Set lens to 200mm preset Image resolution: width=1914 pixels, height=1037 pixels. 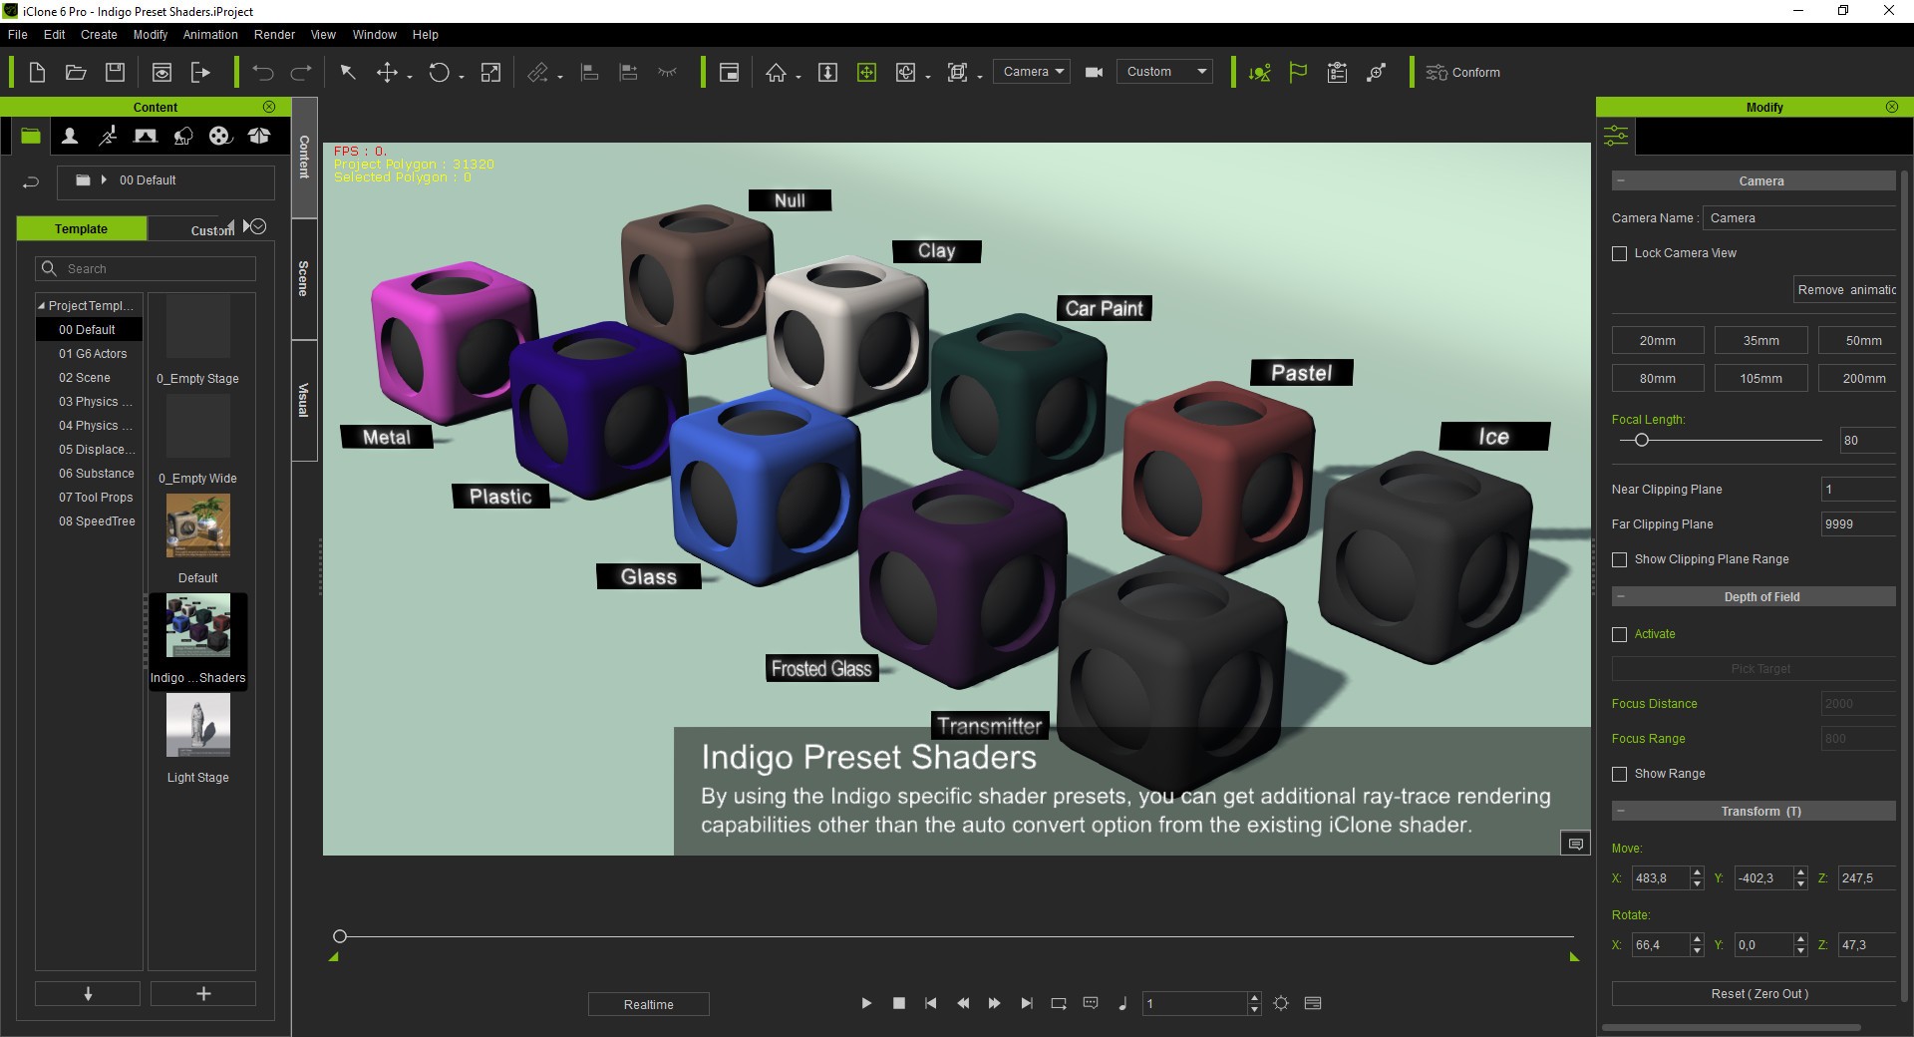coord(1857,379)
